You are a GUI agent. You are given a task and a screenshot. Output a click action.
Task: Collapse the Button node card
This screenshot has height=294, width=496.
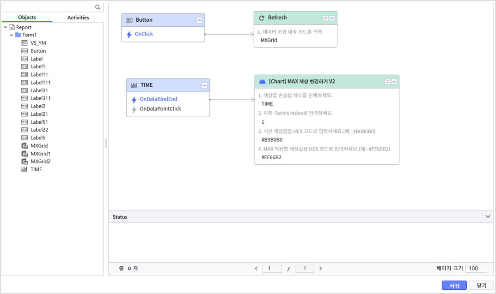click(199, 20)
